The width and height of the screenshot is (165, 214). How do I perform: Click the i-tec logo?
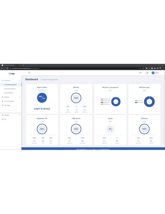click(11, 74)
